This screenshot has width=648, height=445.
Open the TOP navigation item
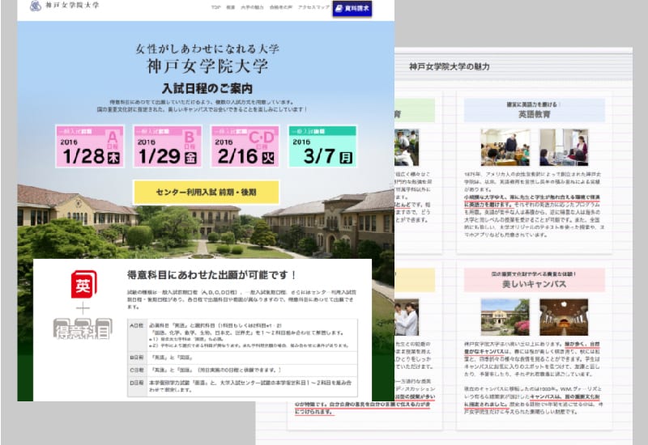[215, 7]
